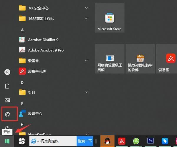Open the red Aifanfan taskbar icon
The width and height of the screenshot is (177, 147).
point(122,141)
